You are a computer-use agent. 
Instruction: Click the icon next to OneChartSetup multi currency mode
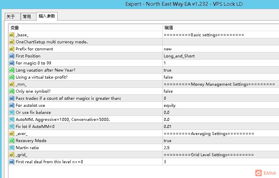pyautogui.click(x=12, y=42)
